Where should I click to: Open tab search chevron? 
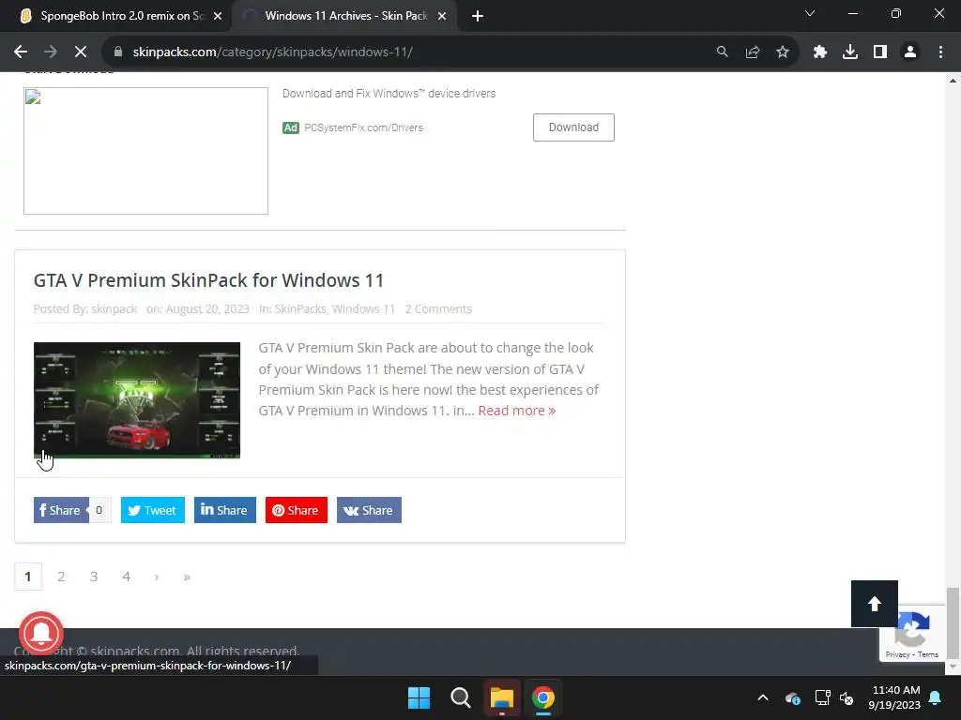pos(810,13)
